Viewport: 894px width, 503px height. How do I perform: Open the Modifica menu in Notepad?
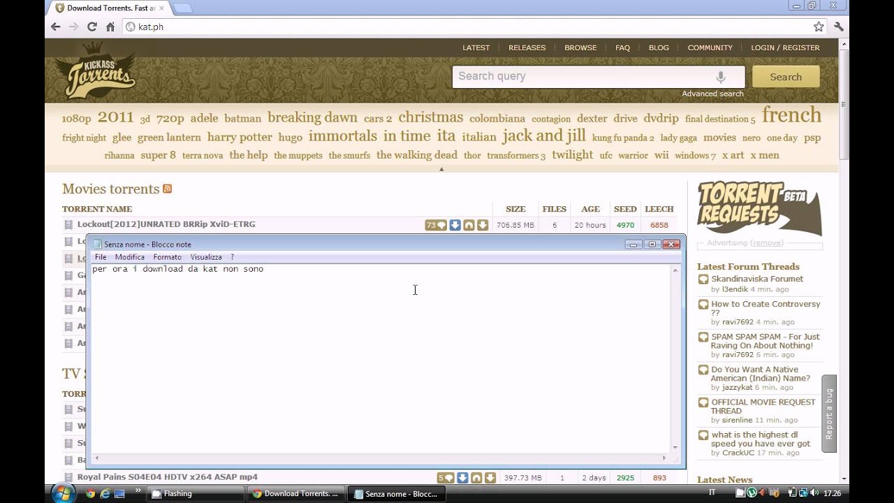coord(129,257)
